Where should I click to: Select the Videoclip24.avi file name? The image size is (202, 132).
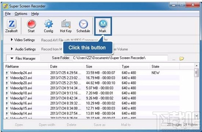click(x=21, y=73)
